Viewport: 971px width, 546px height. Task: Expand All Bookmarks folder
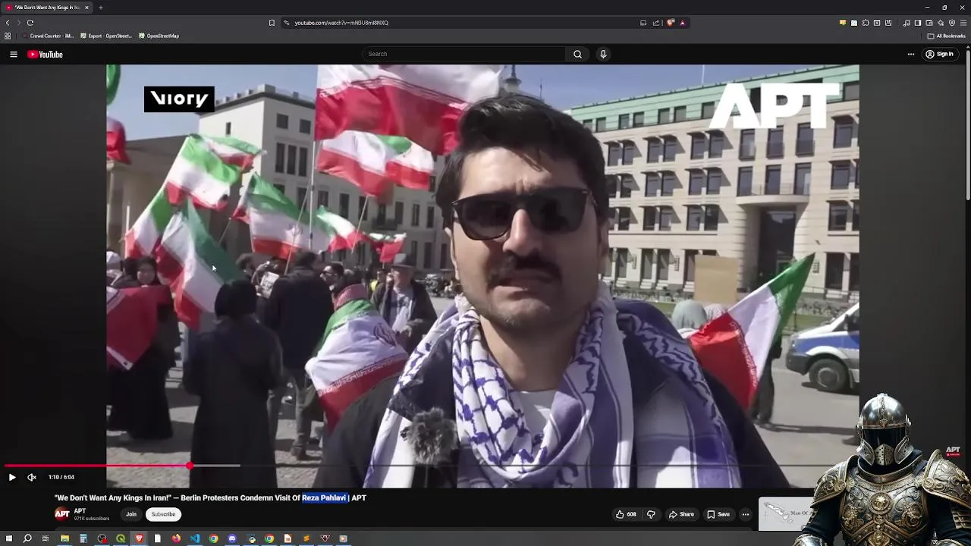pyautogui.click(x=946, y=36)
